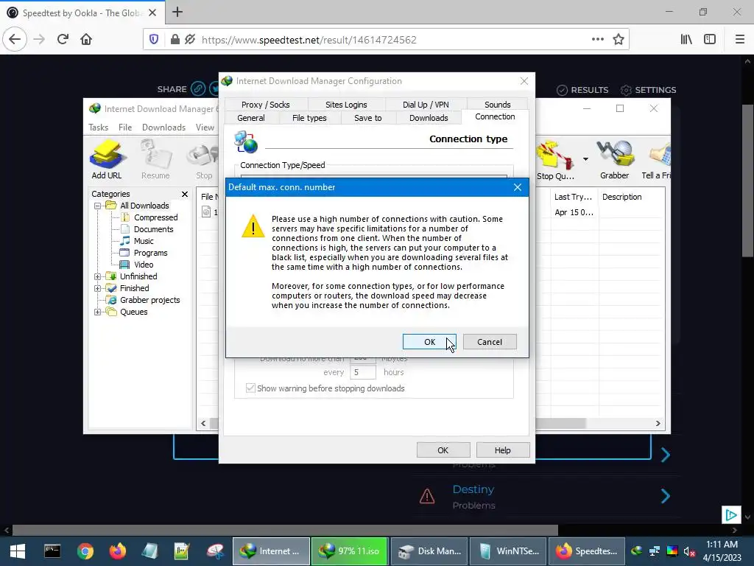The image size is (754, 566).
Task: Open the Sites Logins tab
Action: [346, 105]
